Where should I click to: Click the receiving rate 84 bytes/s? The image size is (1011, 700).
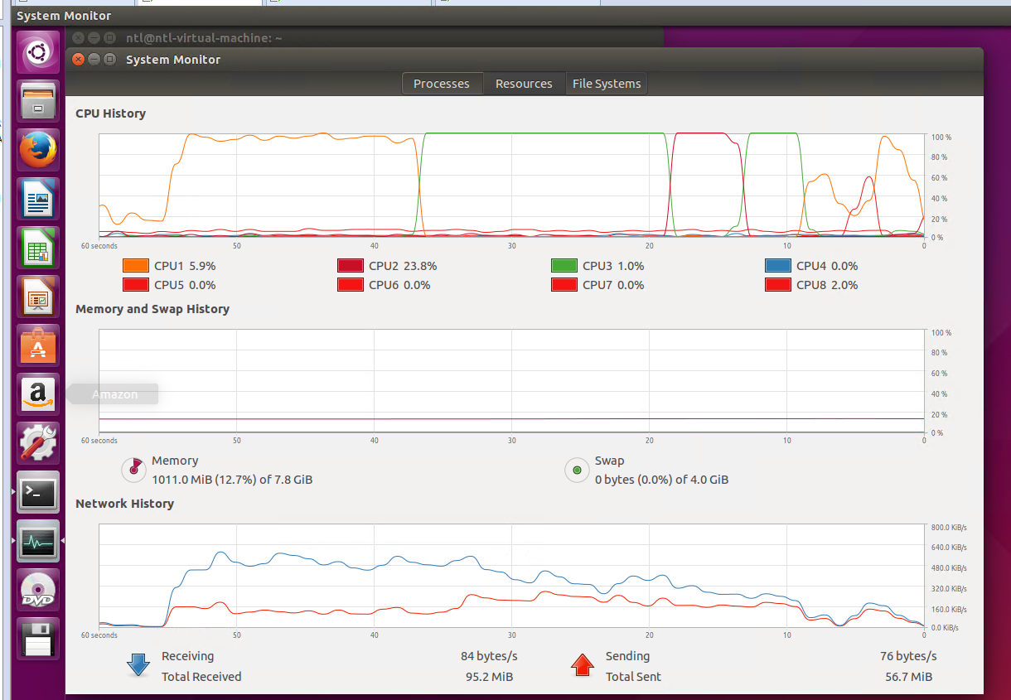click(489, 656)
